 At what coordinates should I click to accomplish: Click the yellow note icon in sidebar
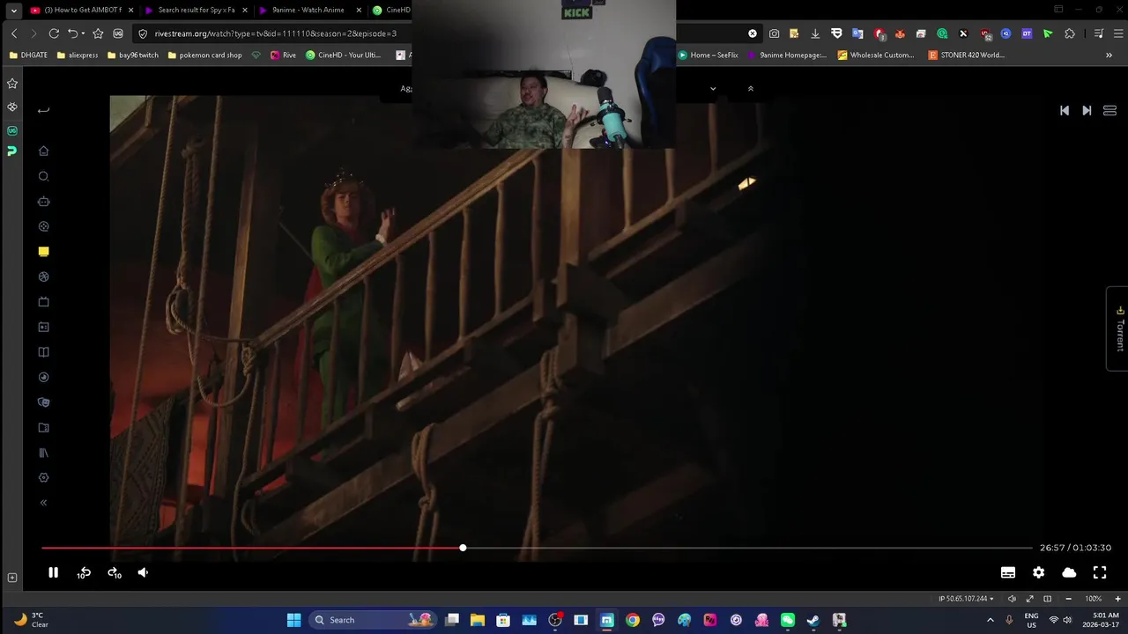[x=43, y=251]
